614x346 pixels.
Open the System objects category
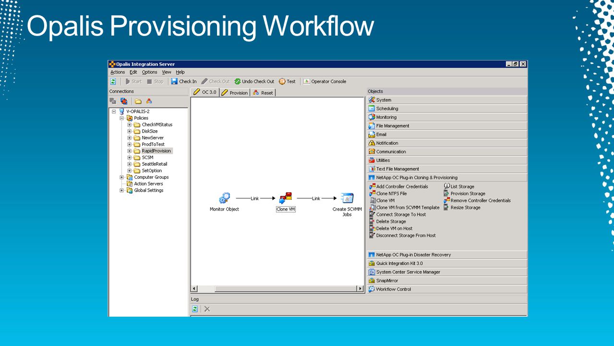(447, 100)
